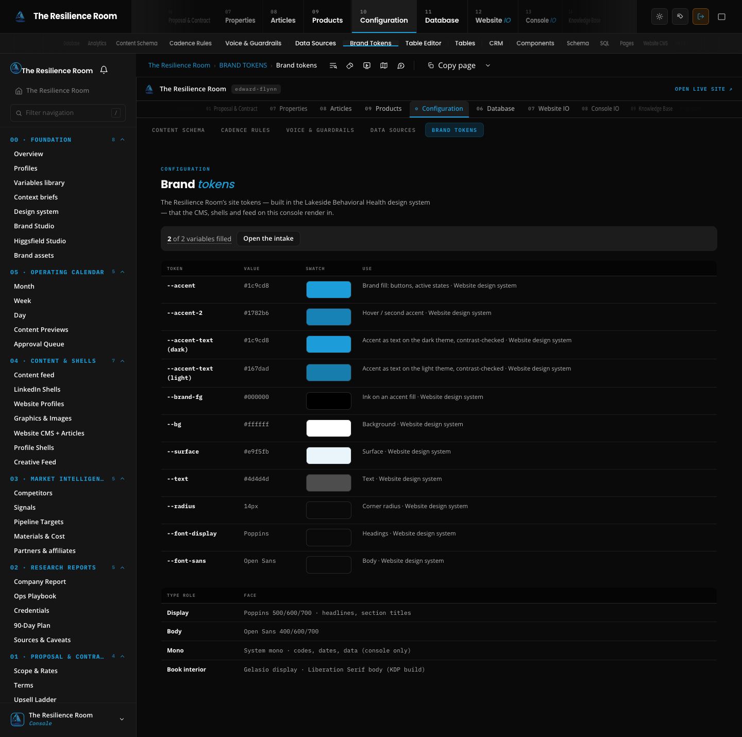Open Competitors in the sidebar

[x=33, y=493]
